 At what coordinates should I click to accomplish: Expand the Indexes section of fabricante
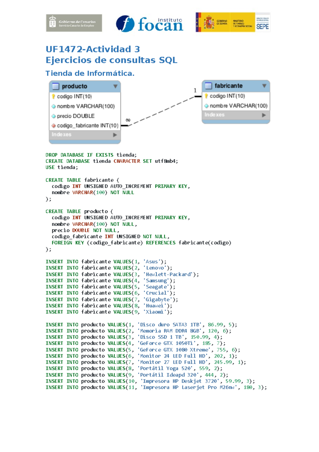(x=264, y=115)
